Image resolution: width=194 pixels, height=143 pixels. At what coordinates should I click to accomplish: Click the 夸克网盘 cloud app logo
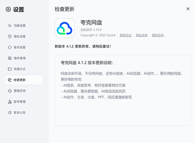(x=65, y=28)
